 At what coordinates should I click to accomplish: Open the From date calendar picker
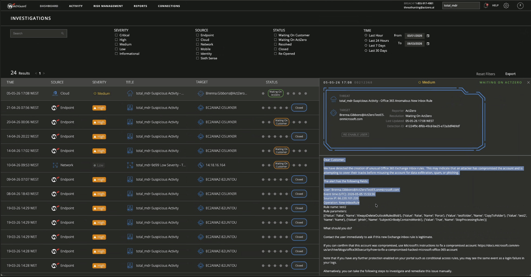(x=428, y=36)
